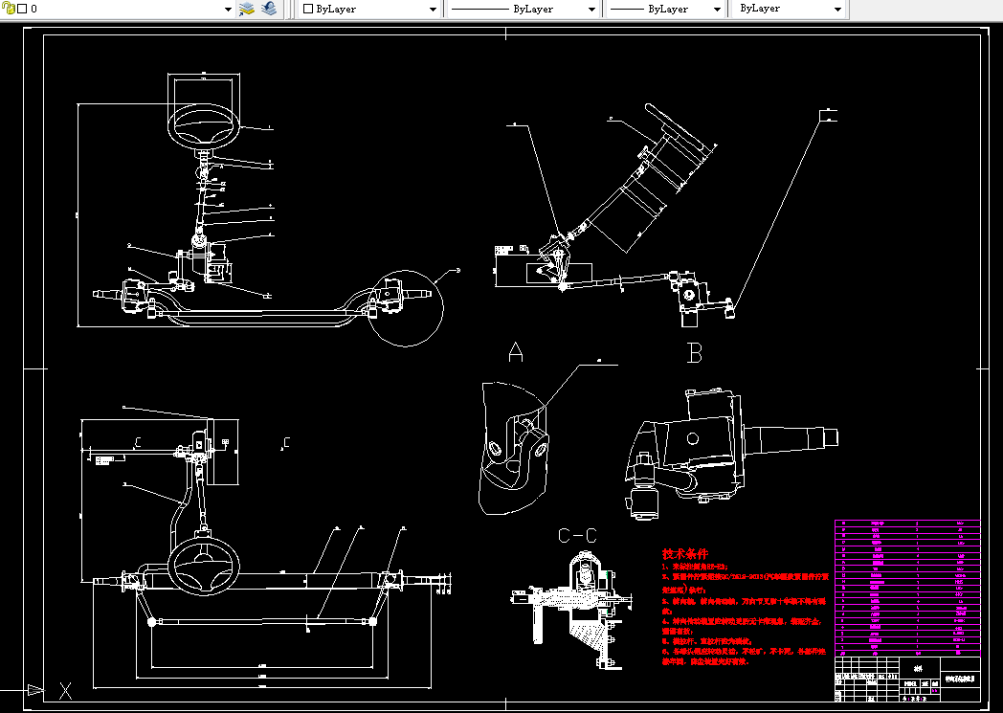
Task: Click the white color square of layer 0
Action: 22,9
